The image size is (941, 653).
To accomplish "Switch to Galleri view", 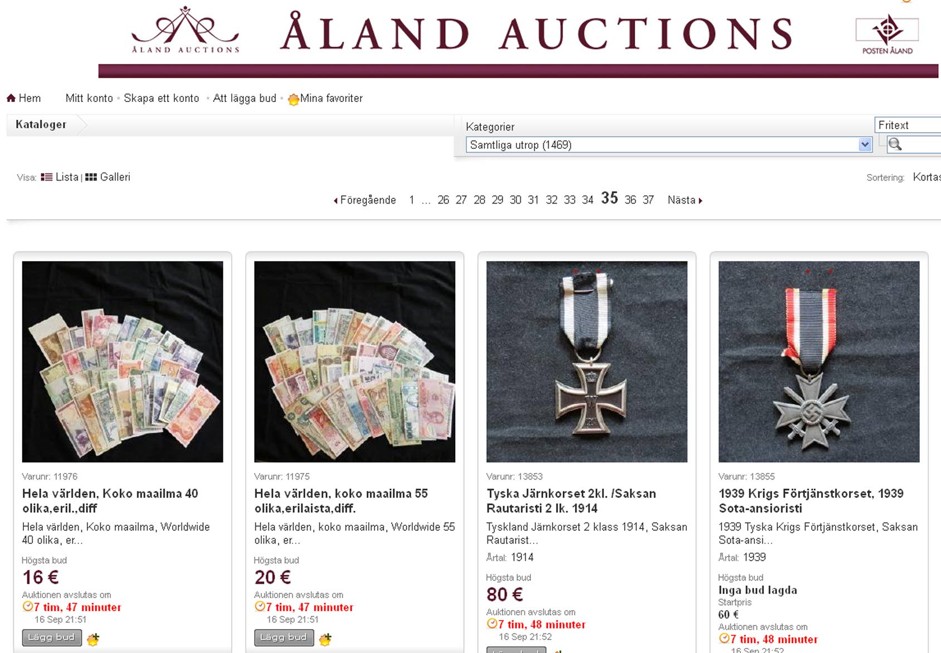I will (x=108, y=177).
